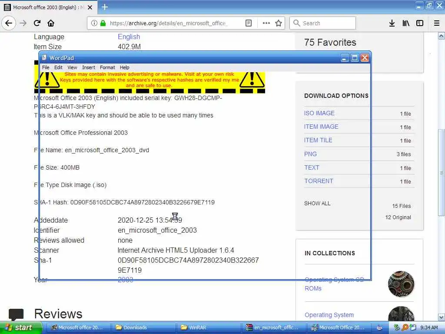Open page actions three-dot menu
This screenshot has width=445, height=334.
click(266, 23)
